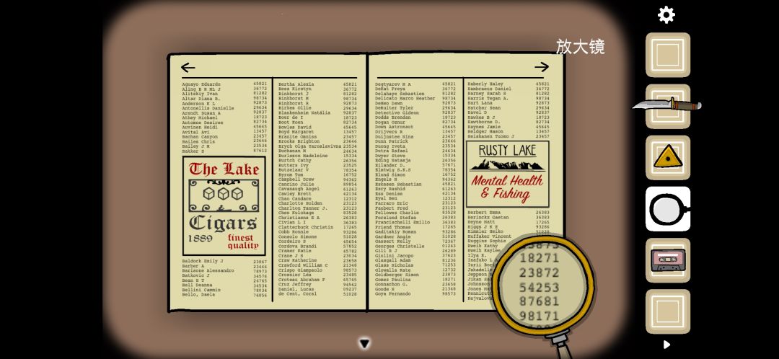The height and width of the screenshot is (359, 779).
Task: Click the 'Bertha Alexia' entry
Action: (296, 84)
